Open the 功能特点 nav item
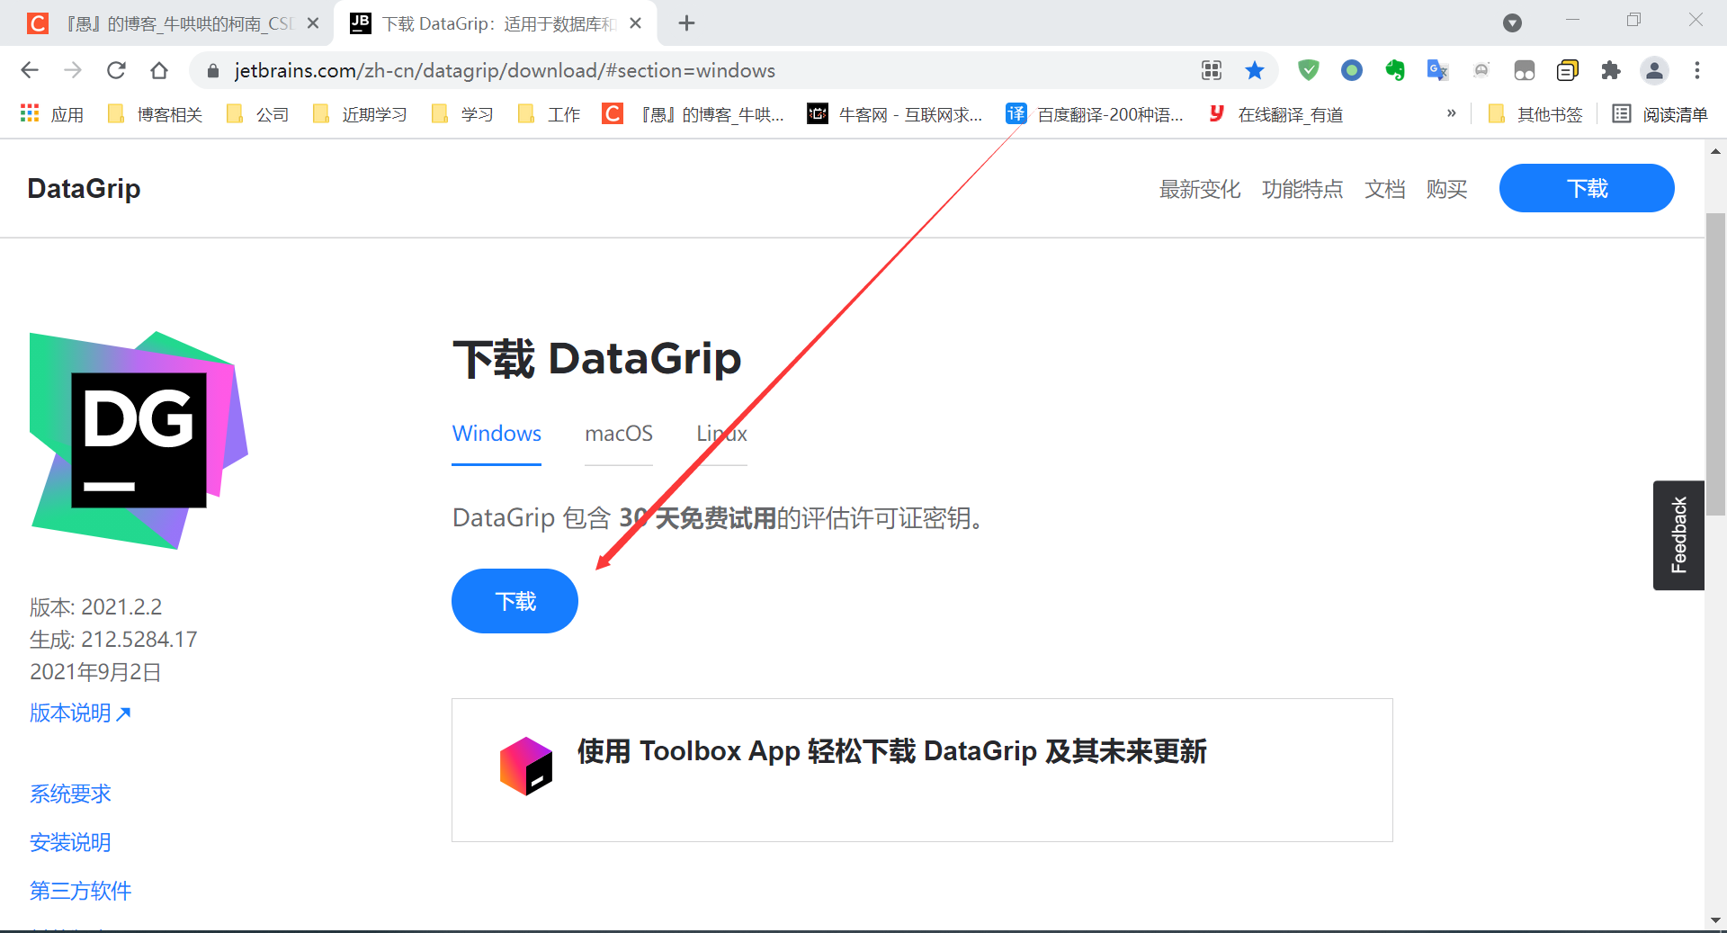This screenshot has width=1727, height=933. [1302, 189]
